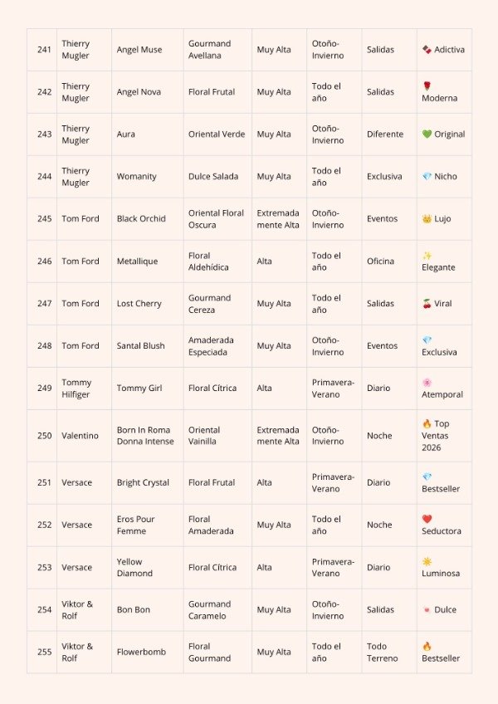Select the Tommy Hilfiger brand cell

tap(84, 389)
